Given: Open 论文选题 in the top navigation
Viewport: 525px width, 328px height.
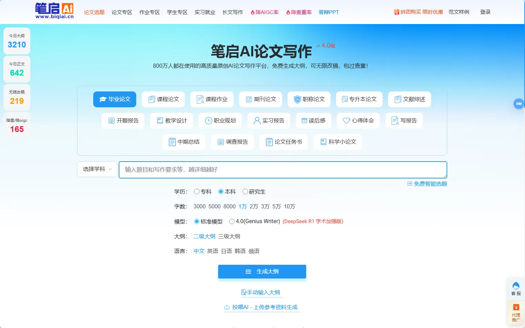Looking at the screenshot, I should point(94,12).
